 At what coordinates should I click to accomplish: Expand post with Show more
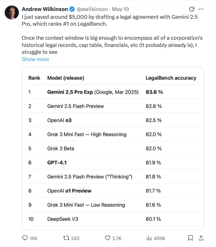pos(35,59)
